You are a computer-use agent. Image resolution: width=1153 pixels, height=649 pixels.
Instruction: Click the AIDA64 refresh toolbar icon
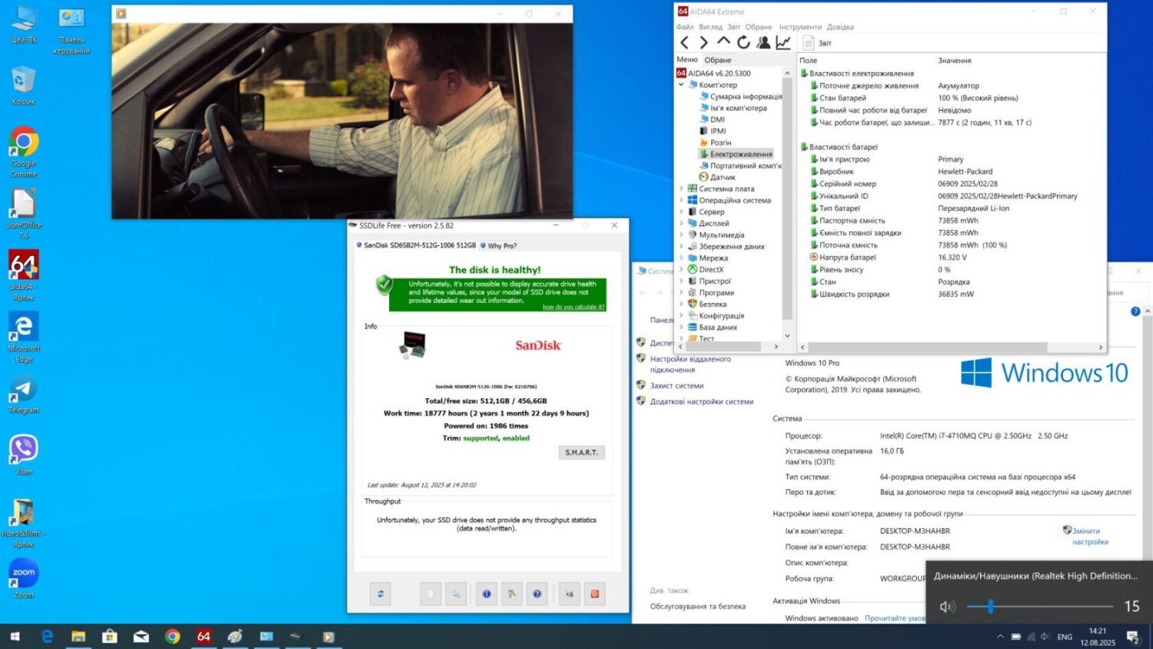pos(743,43)
